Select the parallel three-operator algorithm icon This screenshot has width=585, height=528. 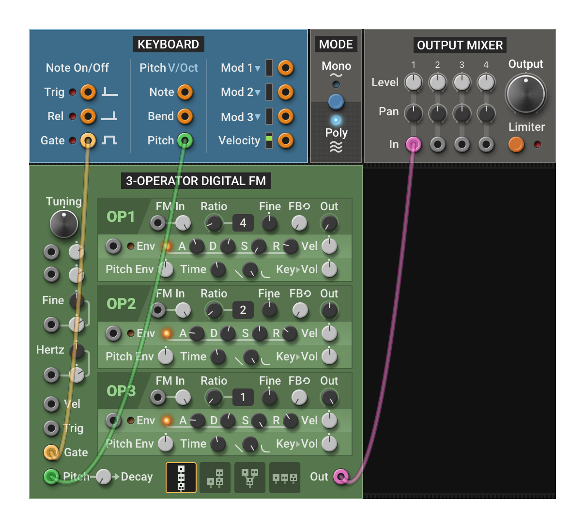click(x=285, y=478)
